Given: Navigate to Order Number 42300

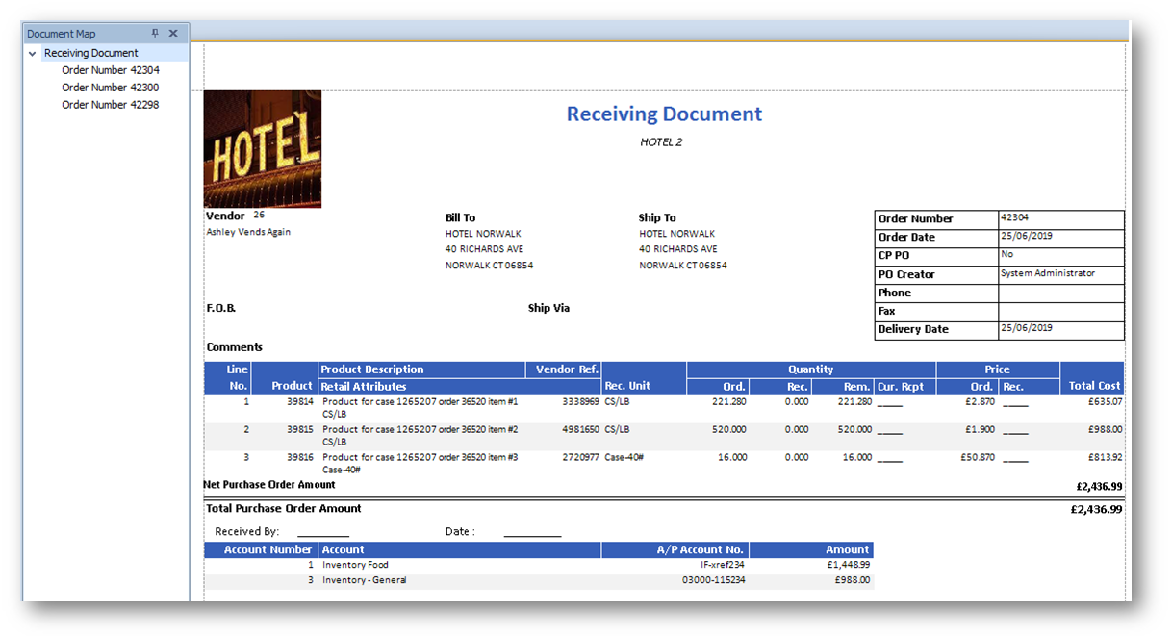Looking at the screenshot, I should 111,88.
